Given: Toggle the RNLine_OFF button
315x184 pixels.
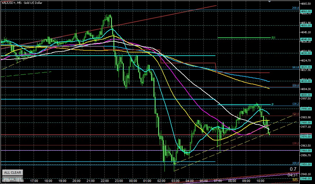Looking at the screenshot, I should (x=12, y=178).
